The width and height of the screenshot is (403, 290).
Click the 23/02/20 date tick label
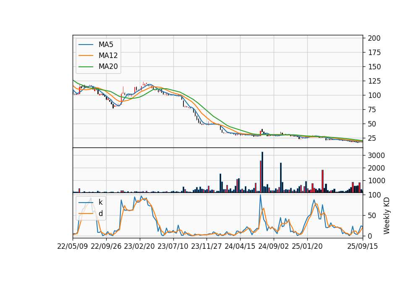click(139, 246)
